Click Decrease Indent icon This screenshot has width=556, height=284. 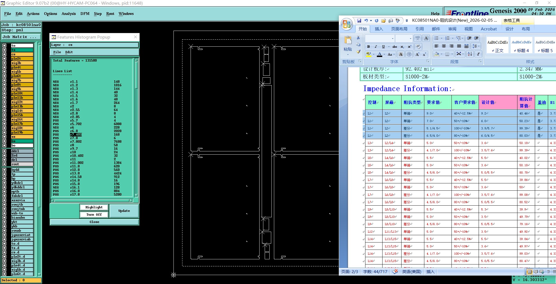pos(469,38)
